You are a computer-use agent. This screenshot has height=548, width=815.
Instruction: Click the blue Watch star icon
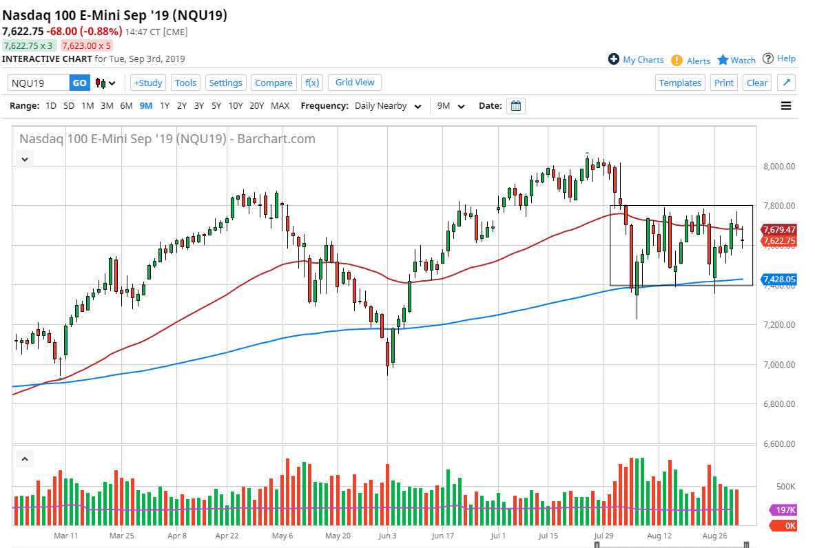(x=723, y=60)
